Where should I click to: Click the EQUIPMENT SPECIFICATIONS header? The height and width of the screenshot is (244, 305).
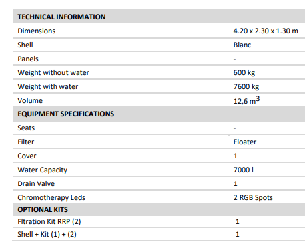click(x=66, y=114)
